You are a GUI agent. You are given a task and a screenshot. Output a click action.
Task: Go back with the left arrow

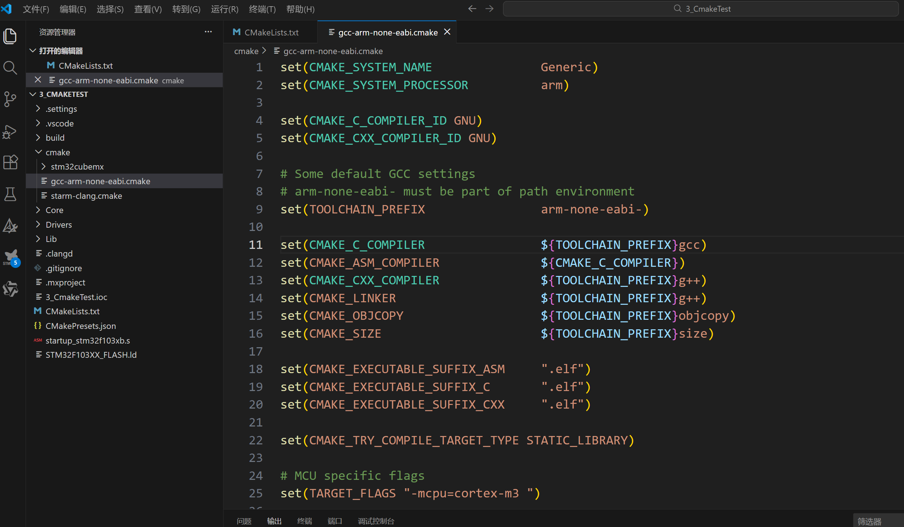(472, 9)
